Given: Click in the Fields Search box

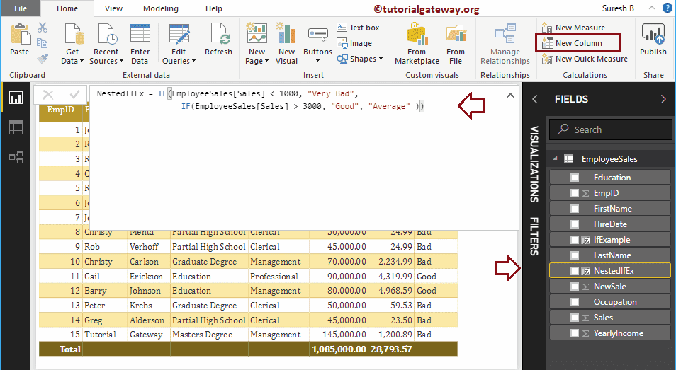Looking at the screenshot, I should coord(611,129).
